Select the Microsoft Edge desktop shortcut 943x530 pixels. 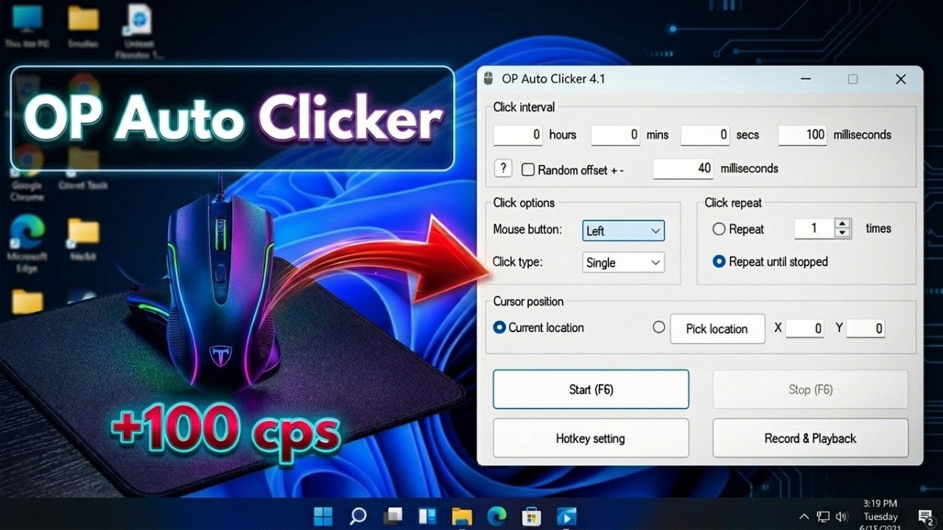click(x=27, y=243)
